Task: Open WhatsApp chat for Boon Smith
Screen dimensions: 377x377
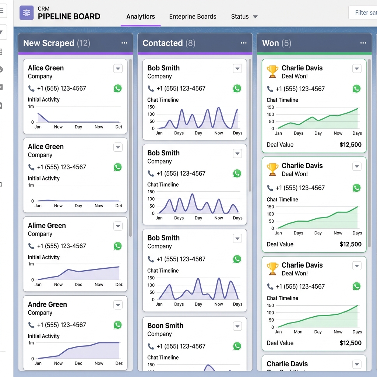Action: (x=237, y=346)
